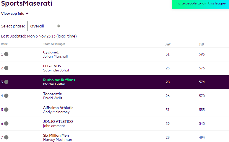This screenshot has height=142, width=229.
Task: Click the rank status dot beside LEG-ENDS
Action: (x=6, y=68)
